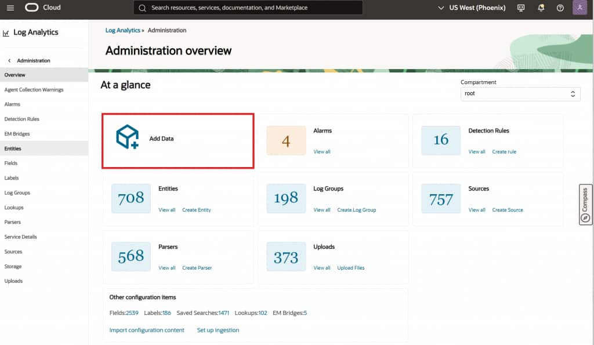Screen dimensions: 594x345
Task: Click the search magnifier icon
Action: 142,8
